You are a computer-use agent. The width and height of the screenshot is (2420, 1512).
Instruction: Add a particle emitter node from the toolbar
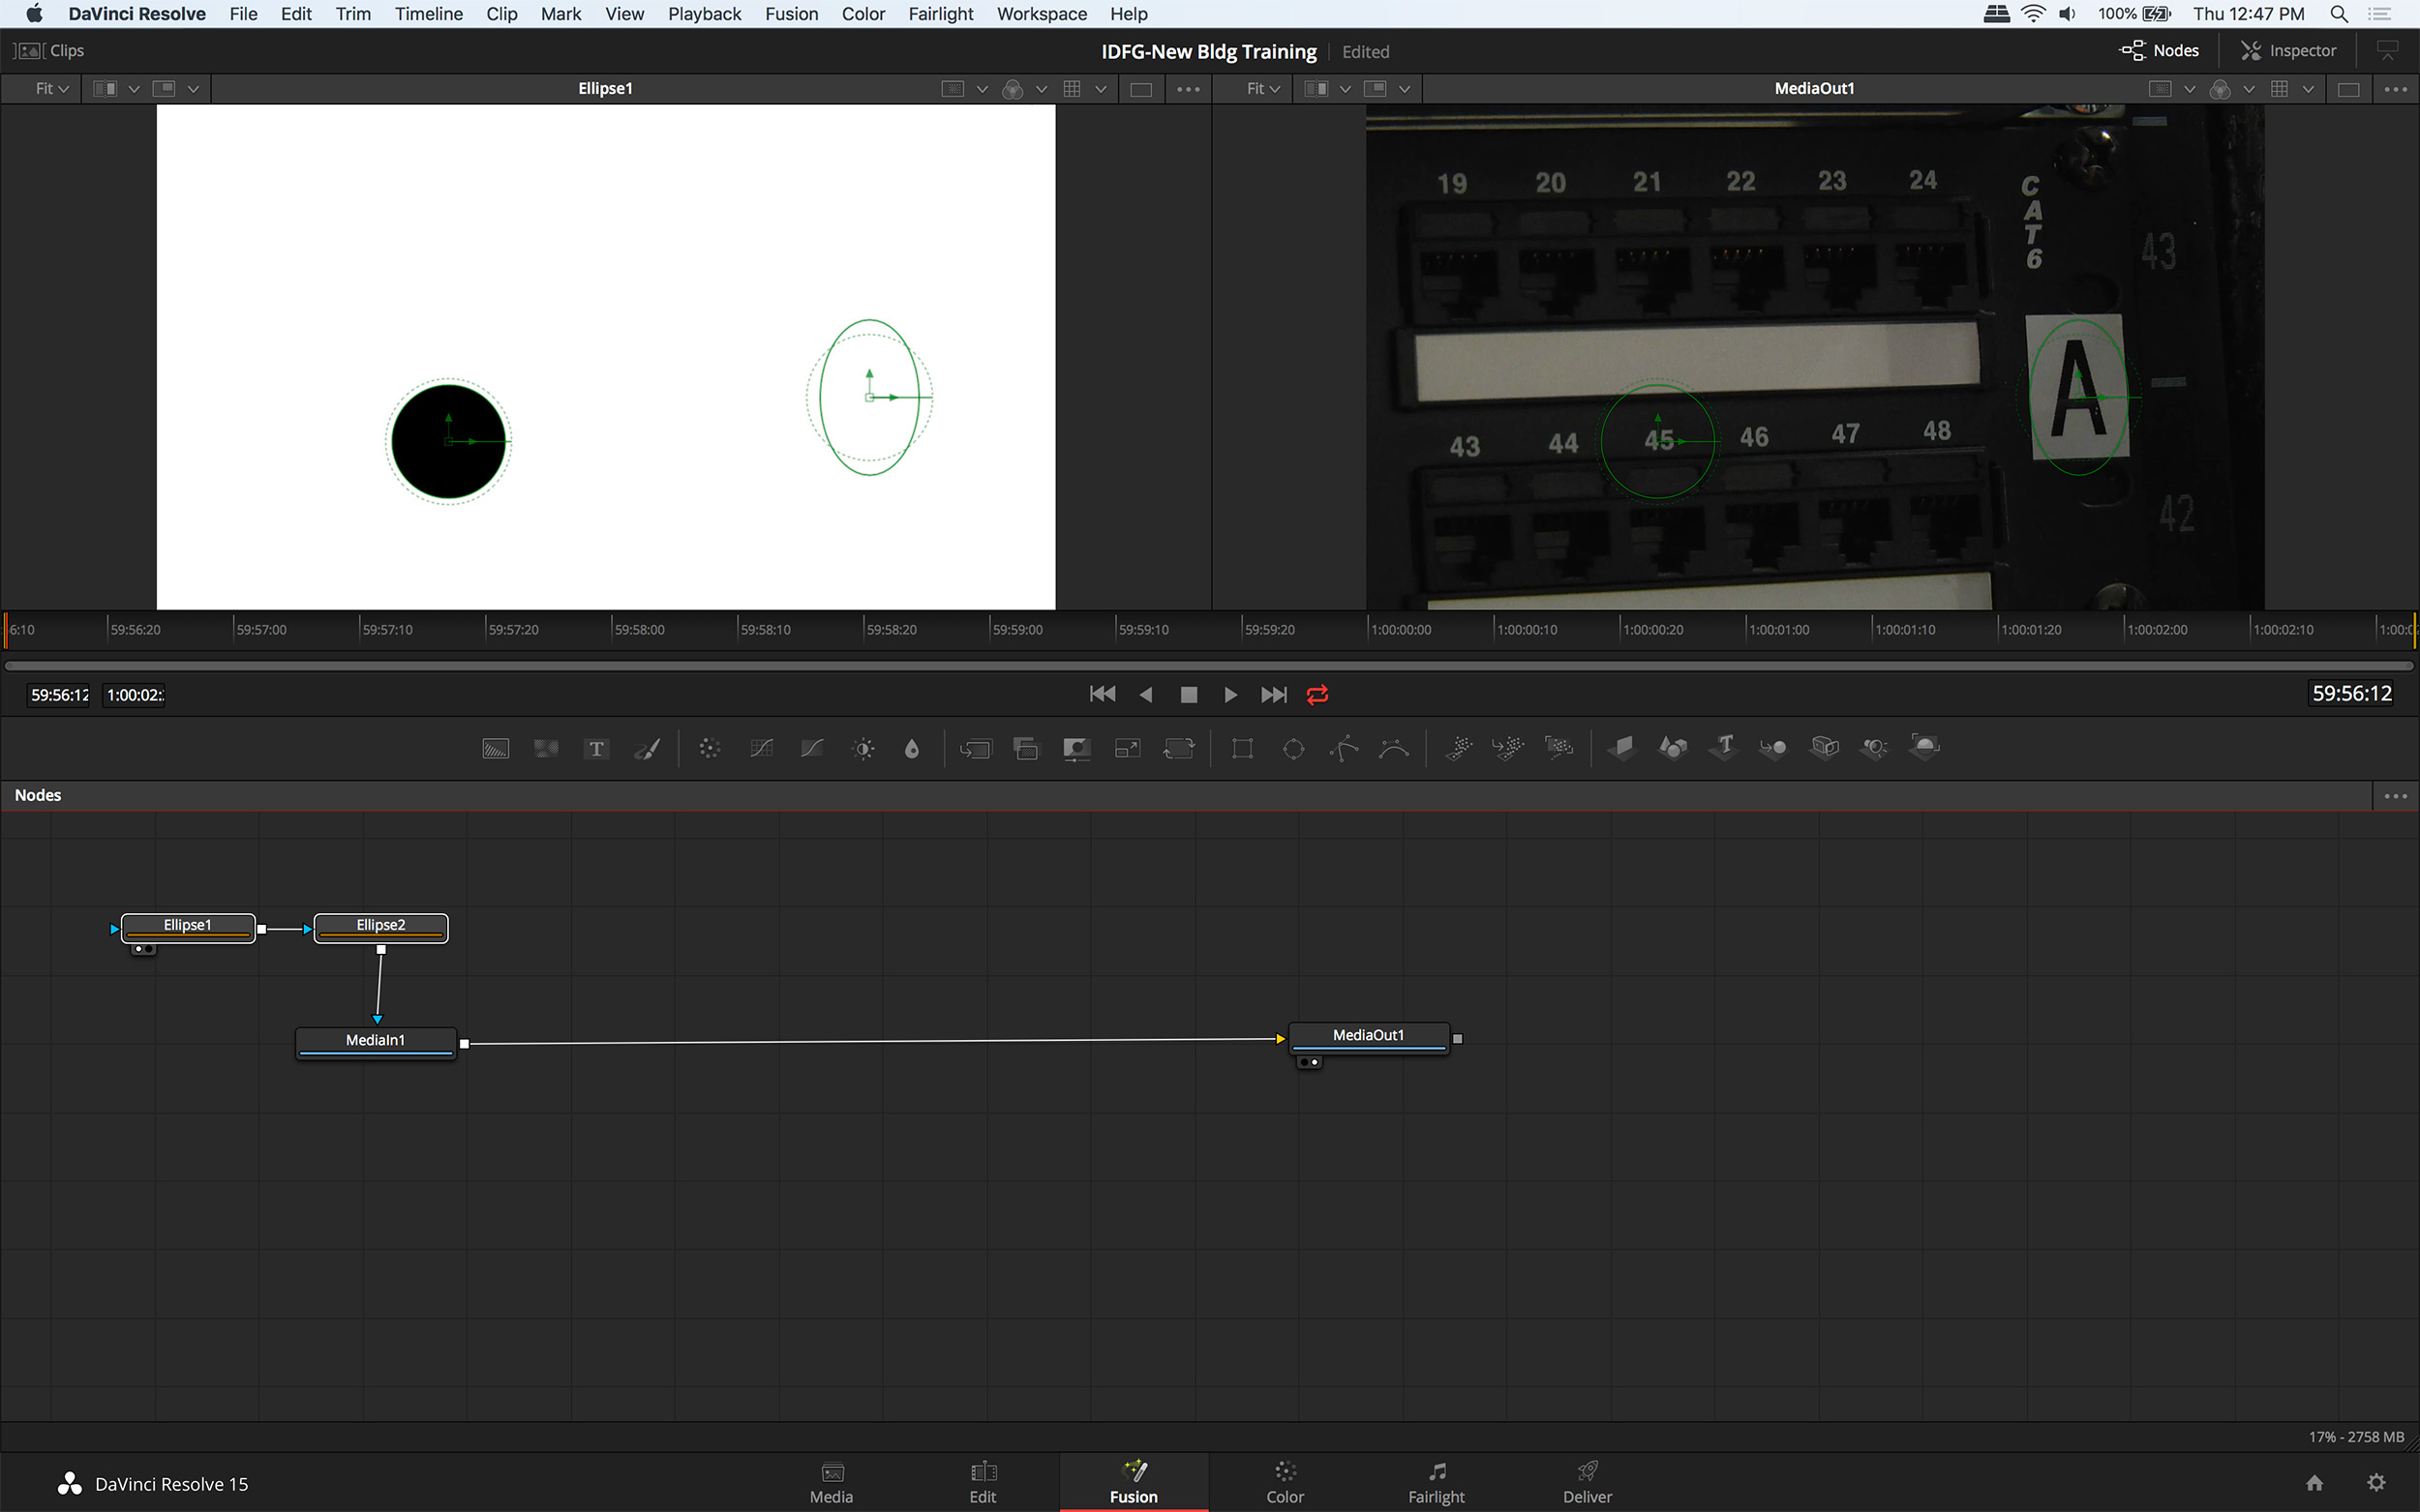tap(1459, 748)
